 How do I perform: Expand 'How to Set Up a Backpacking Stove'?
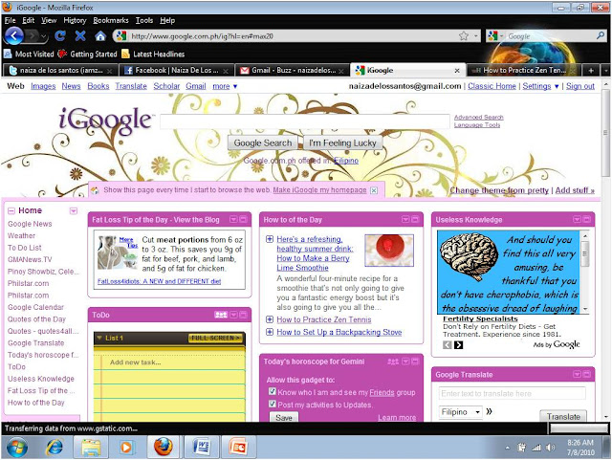[270, 332]
